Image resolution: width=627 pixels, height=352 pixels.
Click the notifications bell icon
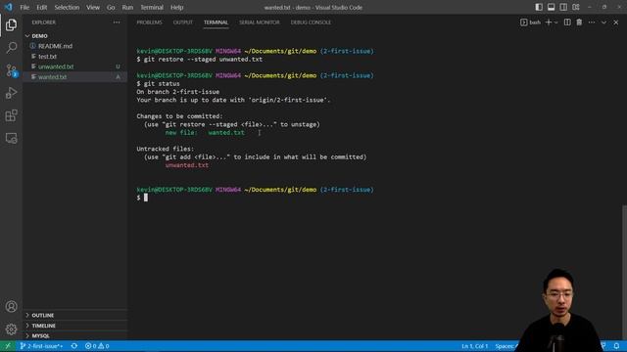[x=616, y=346]
